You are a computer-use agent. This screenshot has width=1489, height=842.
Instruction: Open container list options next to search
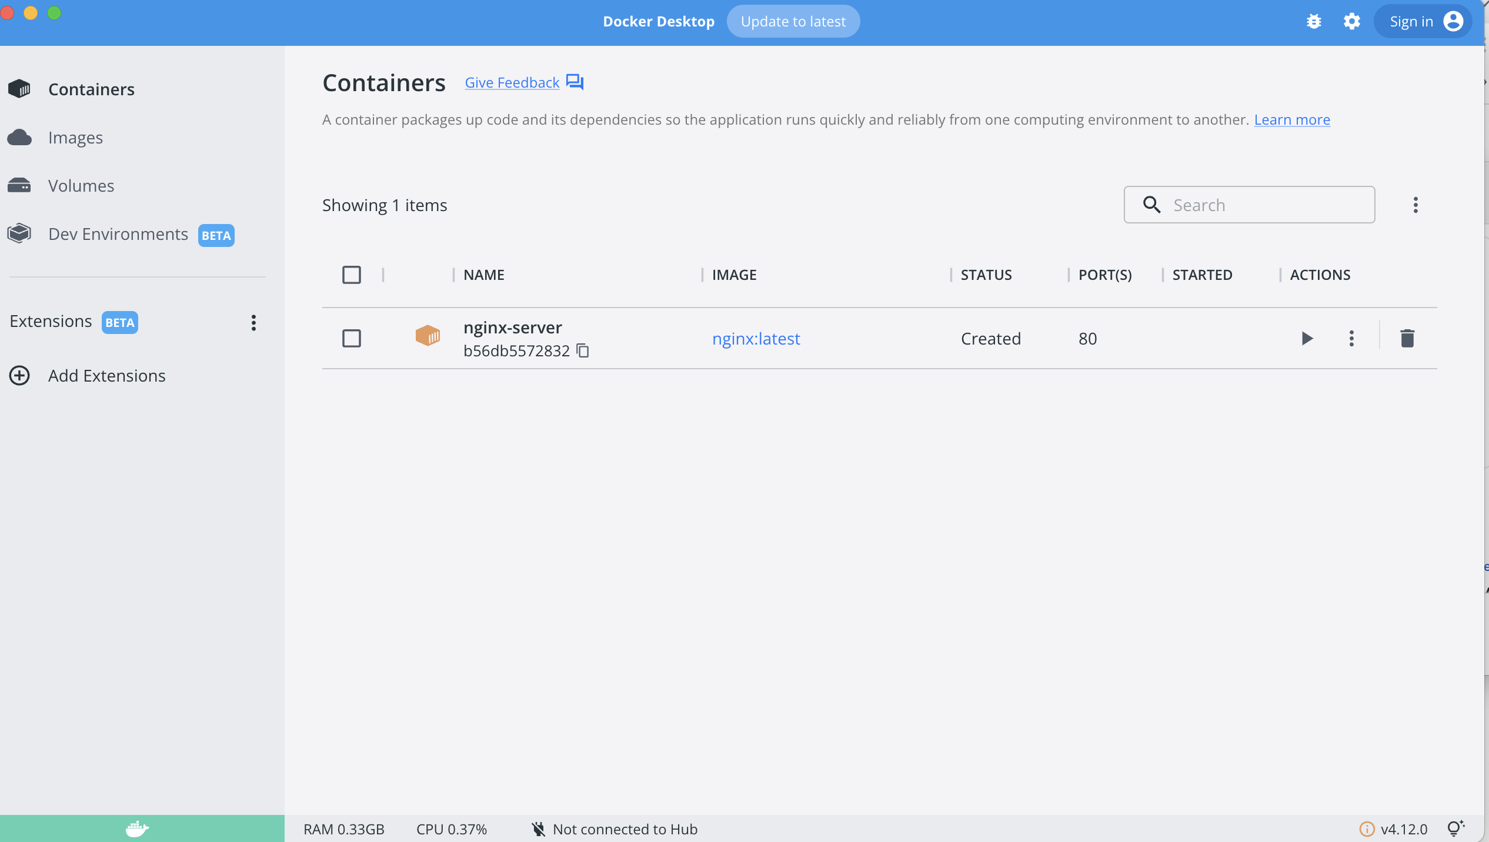1415,205
